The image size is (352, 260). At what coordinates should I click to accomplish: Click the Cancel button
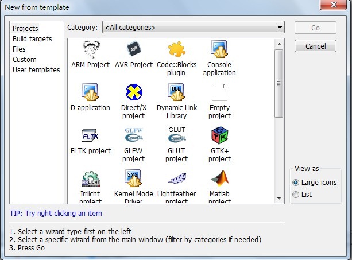pyautogui.click(x=315, y=46)
